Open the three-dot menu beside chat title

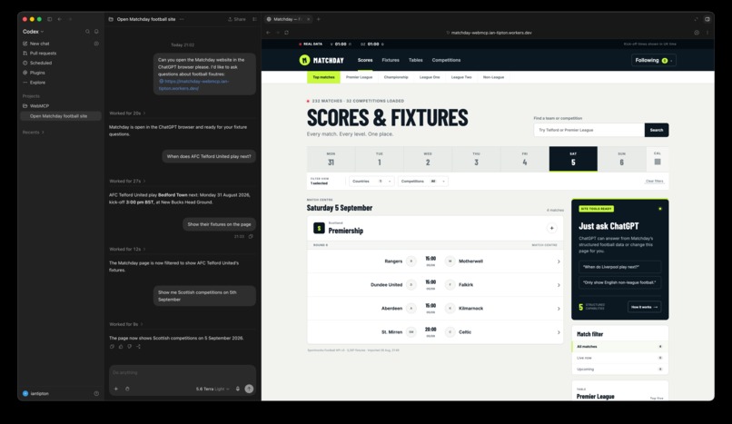click(182, 19)
